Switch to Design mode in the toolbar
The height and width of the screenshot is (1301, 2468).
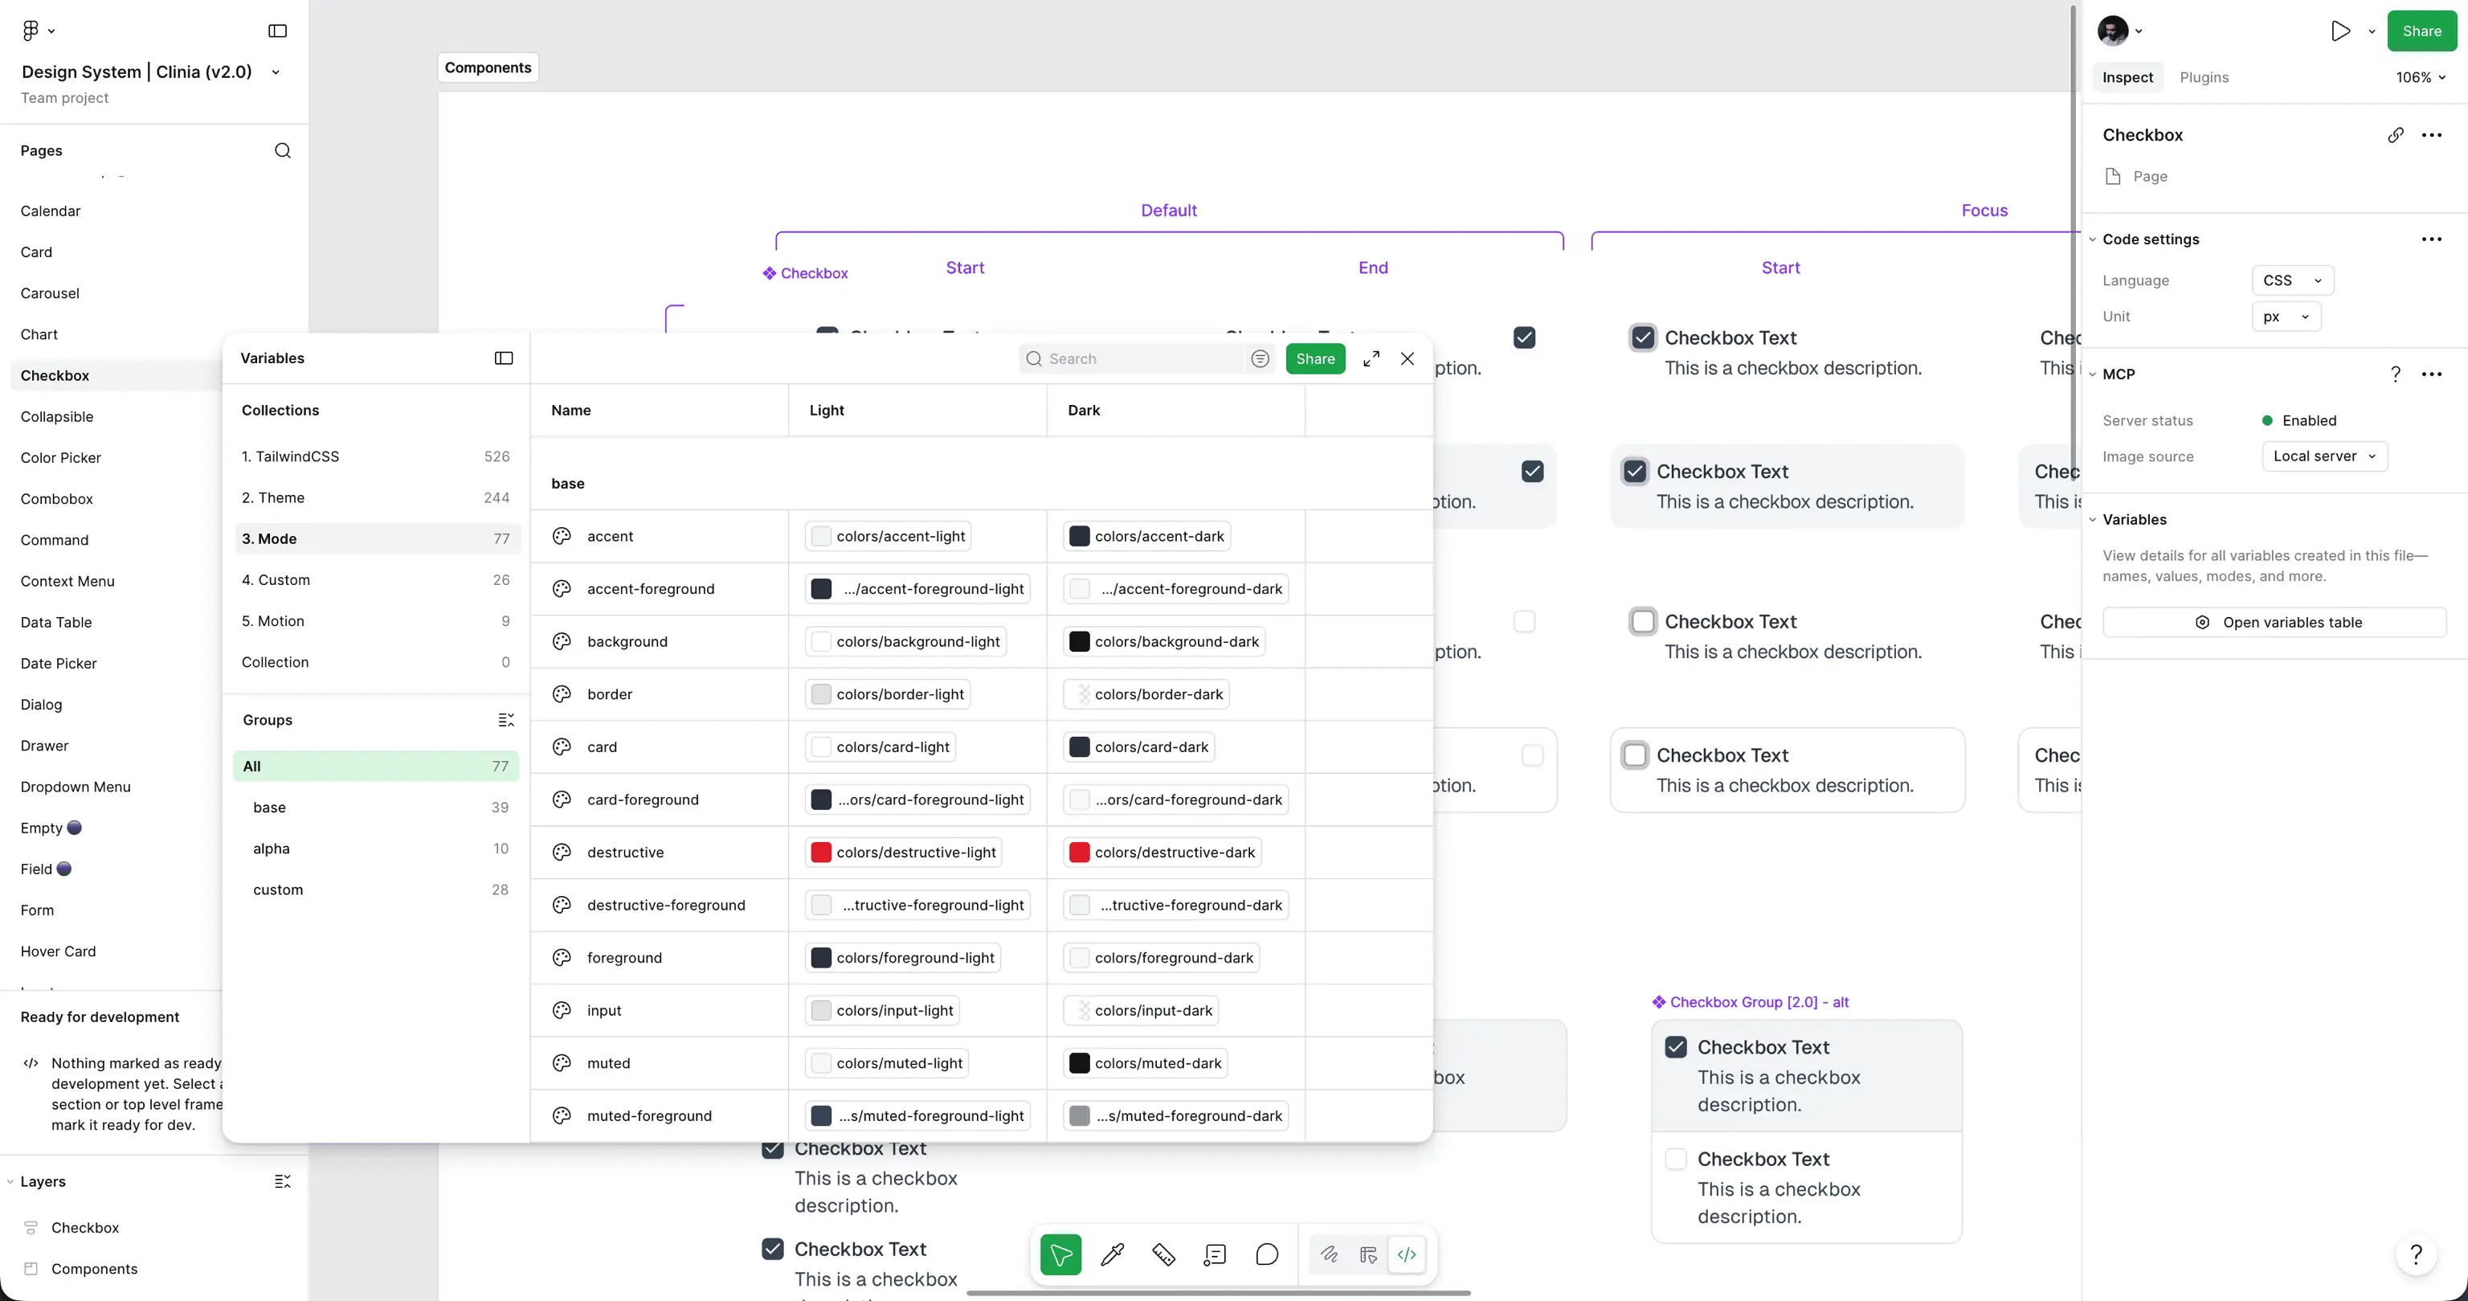pyautogui.click(x=1368, y=1254)
